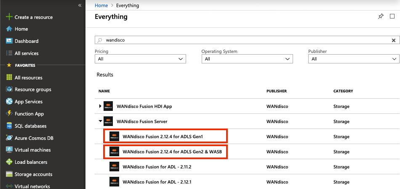Click the Azure Cosmos DB planet icon
This screenshot has height=189, width=400.
coord(9,138)
